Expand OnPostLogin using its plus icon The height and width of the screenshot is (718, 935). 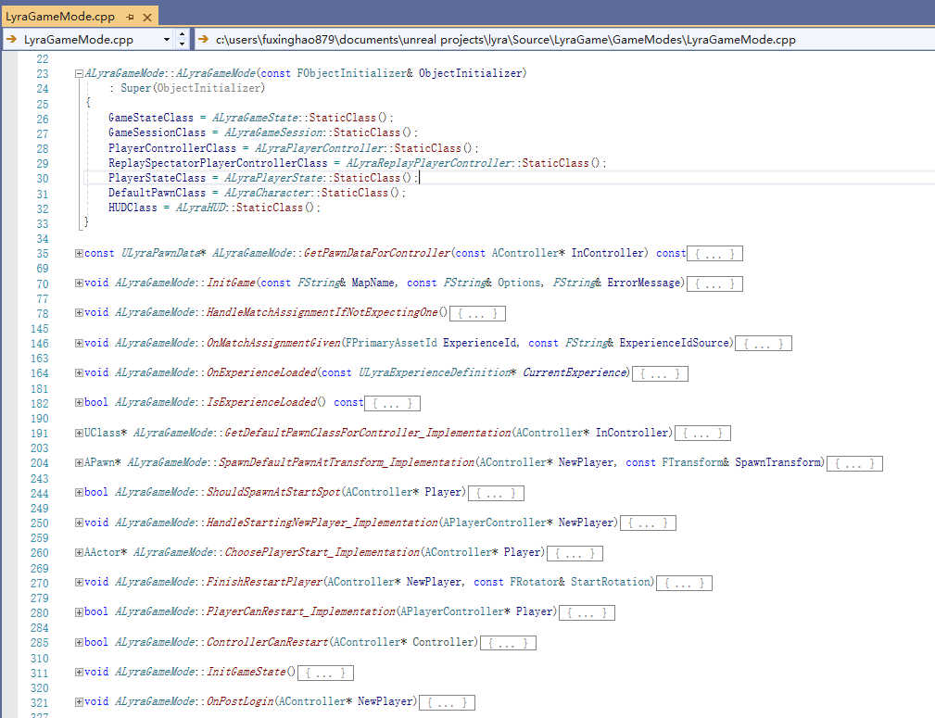click(79, 702)
